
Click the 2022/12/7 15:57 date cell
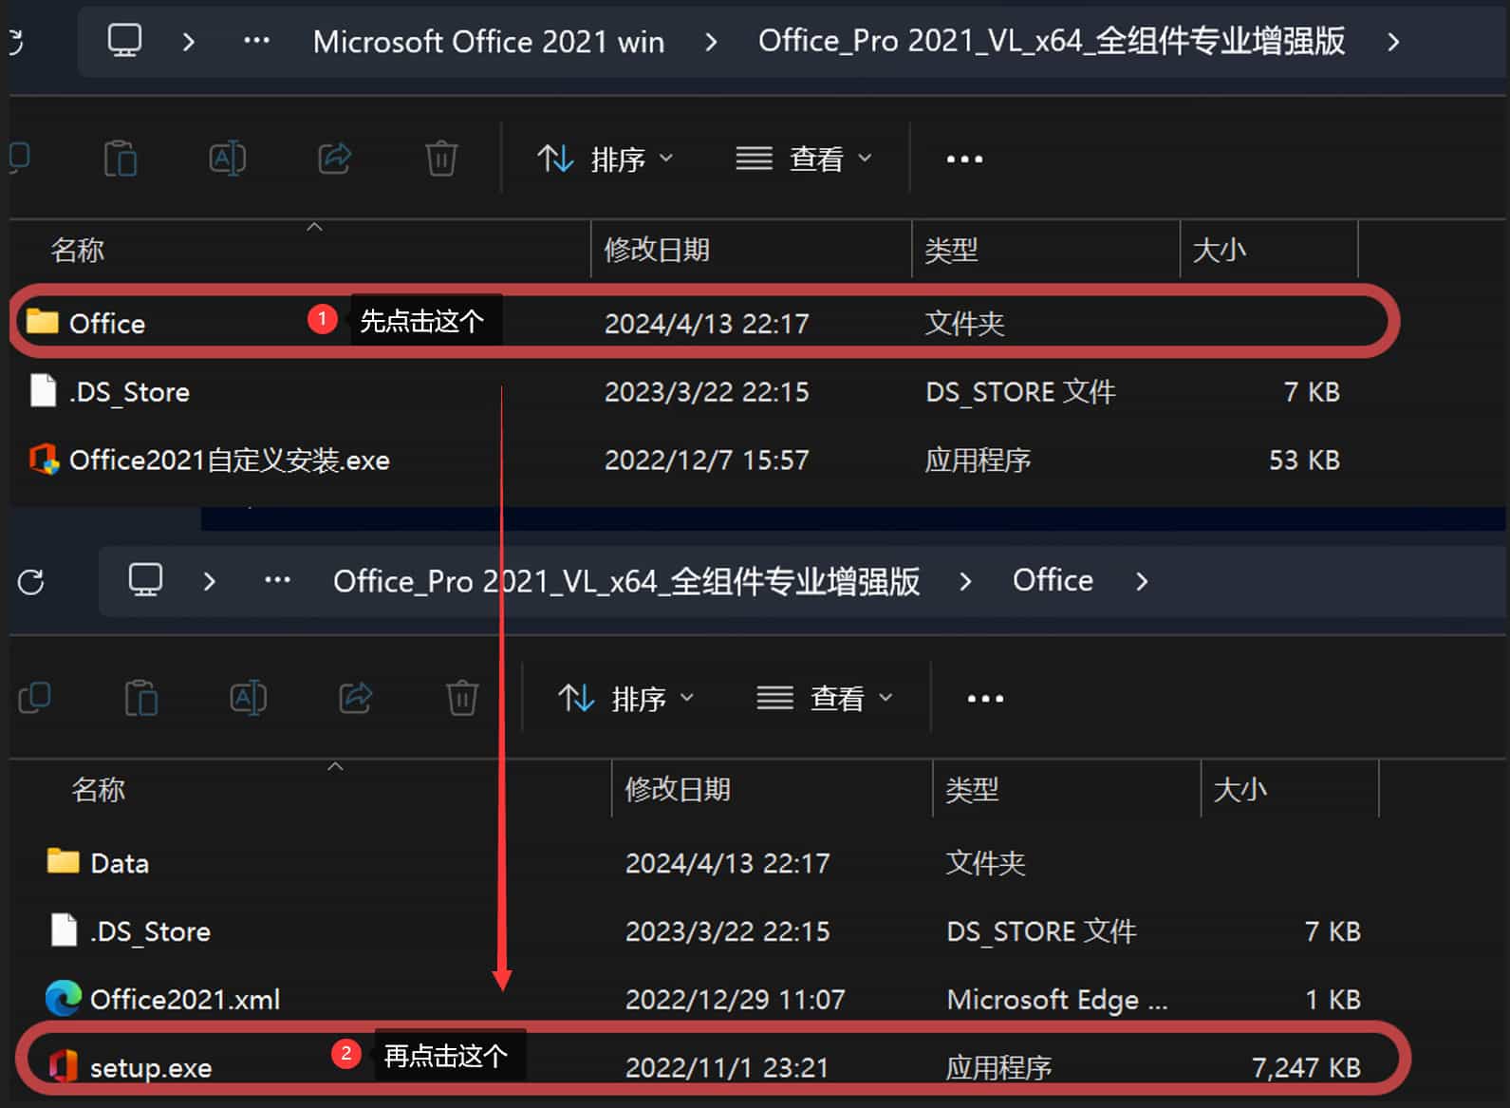pyautogui.click(x=706, y=460)
